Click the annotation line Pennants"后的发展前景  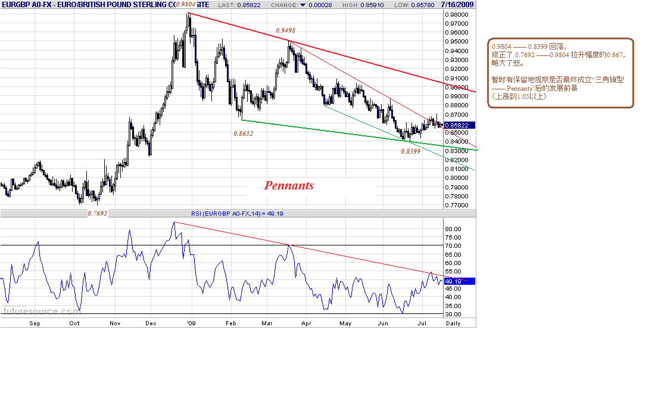pos(535,88)
